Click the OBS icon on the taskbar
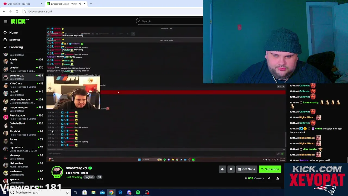The width and height of the screenshot is (348, 196). [147, 192]
